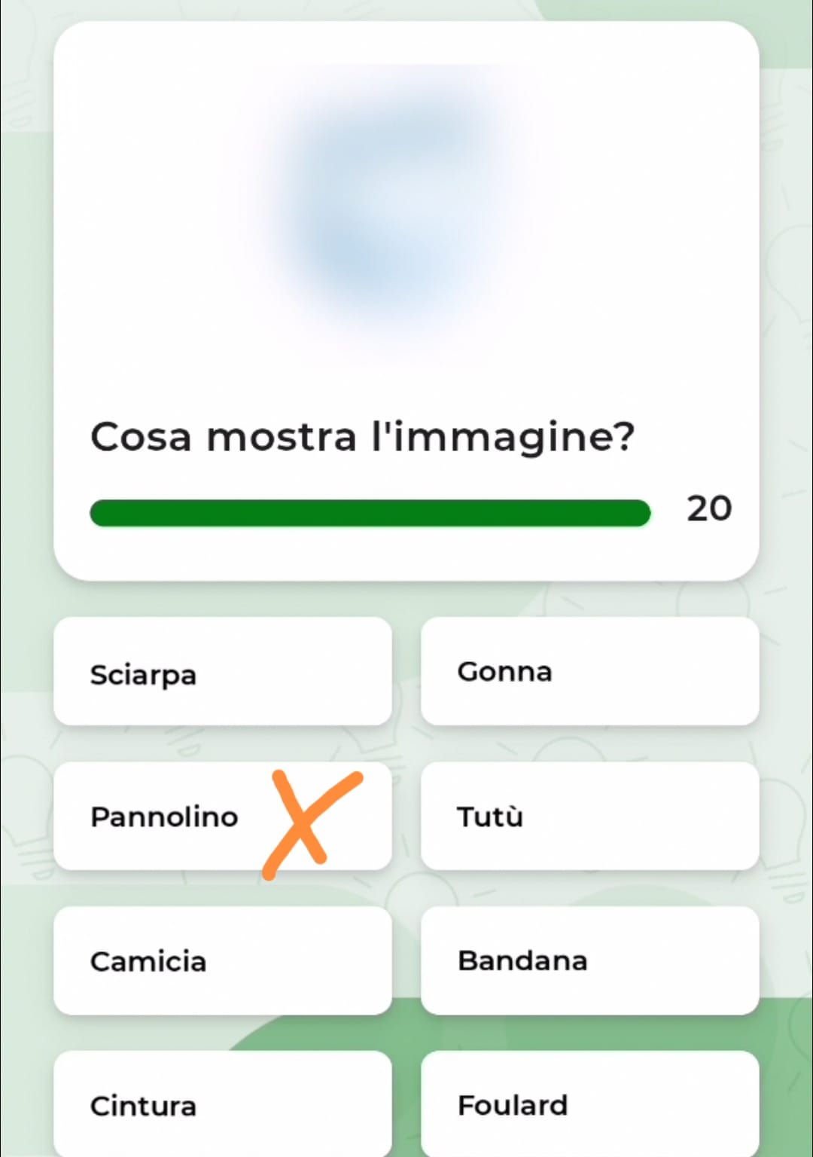Tap the answer directly below Bandana
This screenshot has height=1157, width=813.
coord(589,1104)
